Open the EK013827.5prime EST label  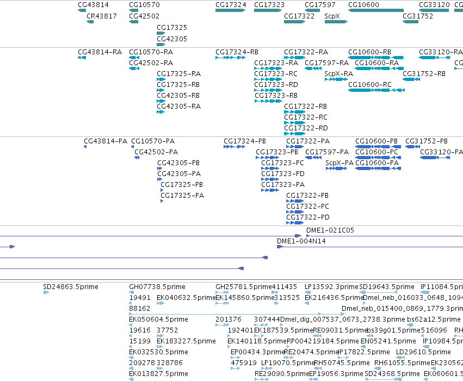pyautogui.click(x=158, y=374)
